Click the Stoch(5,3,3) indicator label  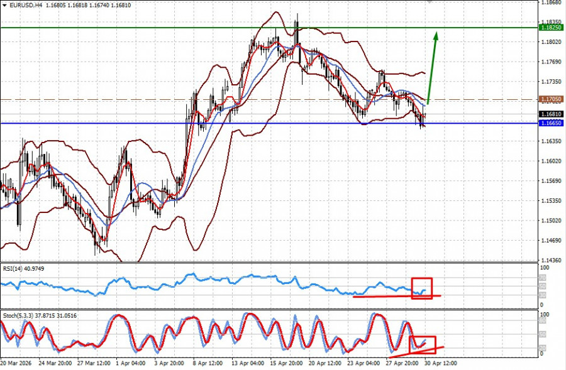pyautogui.click(x=40, y=315)
